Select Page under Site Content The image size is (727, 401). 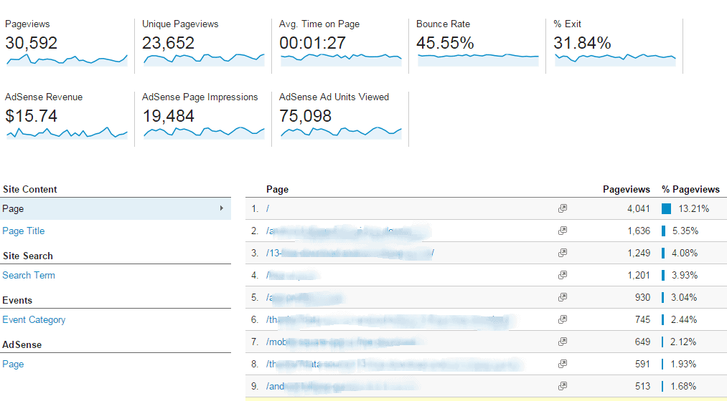(x=13, y=209)
